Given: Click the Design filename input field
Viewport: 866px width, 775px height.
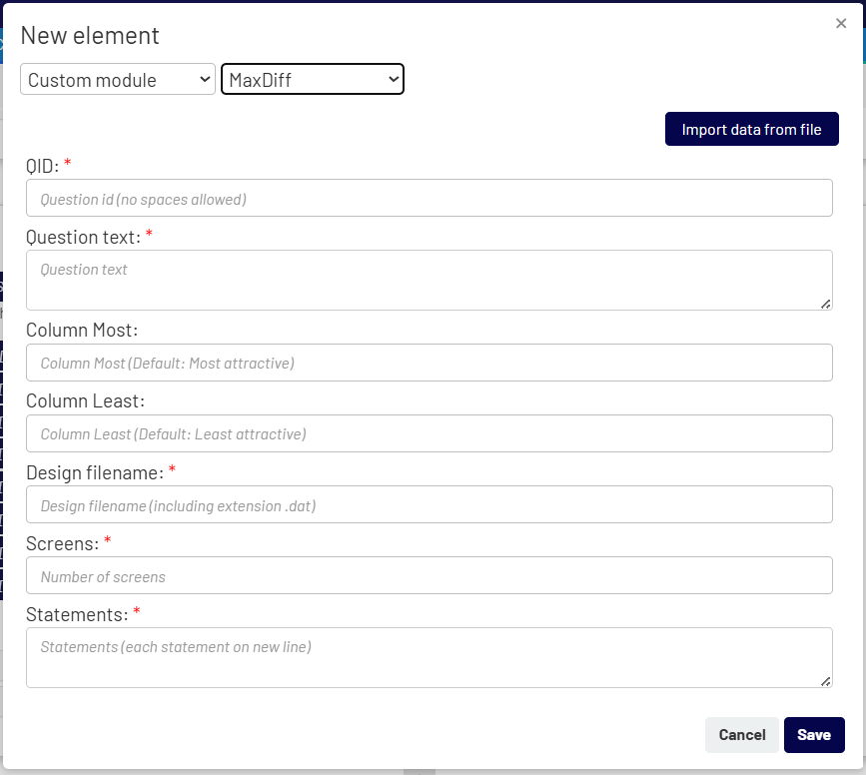Looking at the screenshot, I should coord(430,504).
